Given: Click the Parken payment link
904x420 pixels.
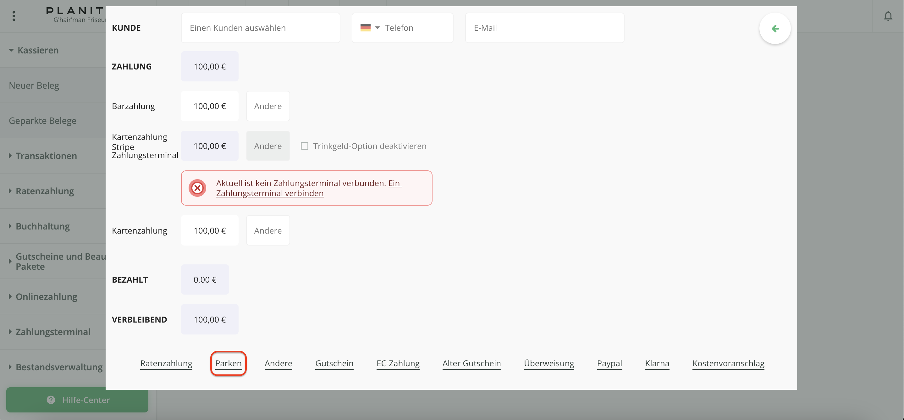Looking at the screenshot, I should pyautogui.click(x=228, y=363).
